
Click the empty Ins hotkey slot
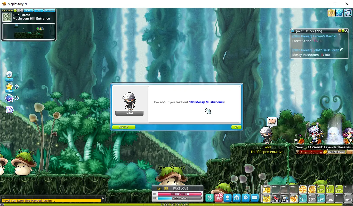coord(276,189)
